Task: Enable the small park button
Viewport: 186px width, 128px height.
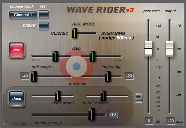Action: (x=138, y=97)
